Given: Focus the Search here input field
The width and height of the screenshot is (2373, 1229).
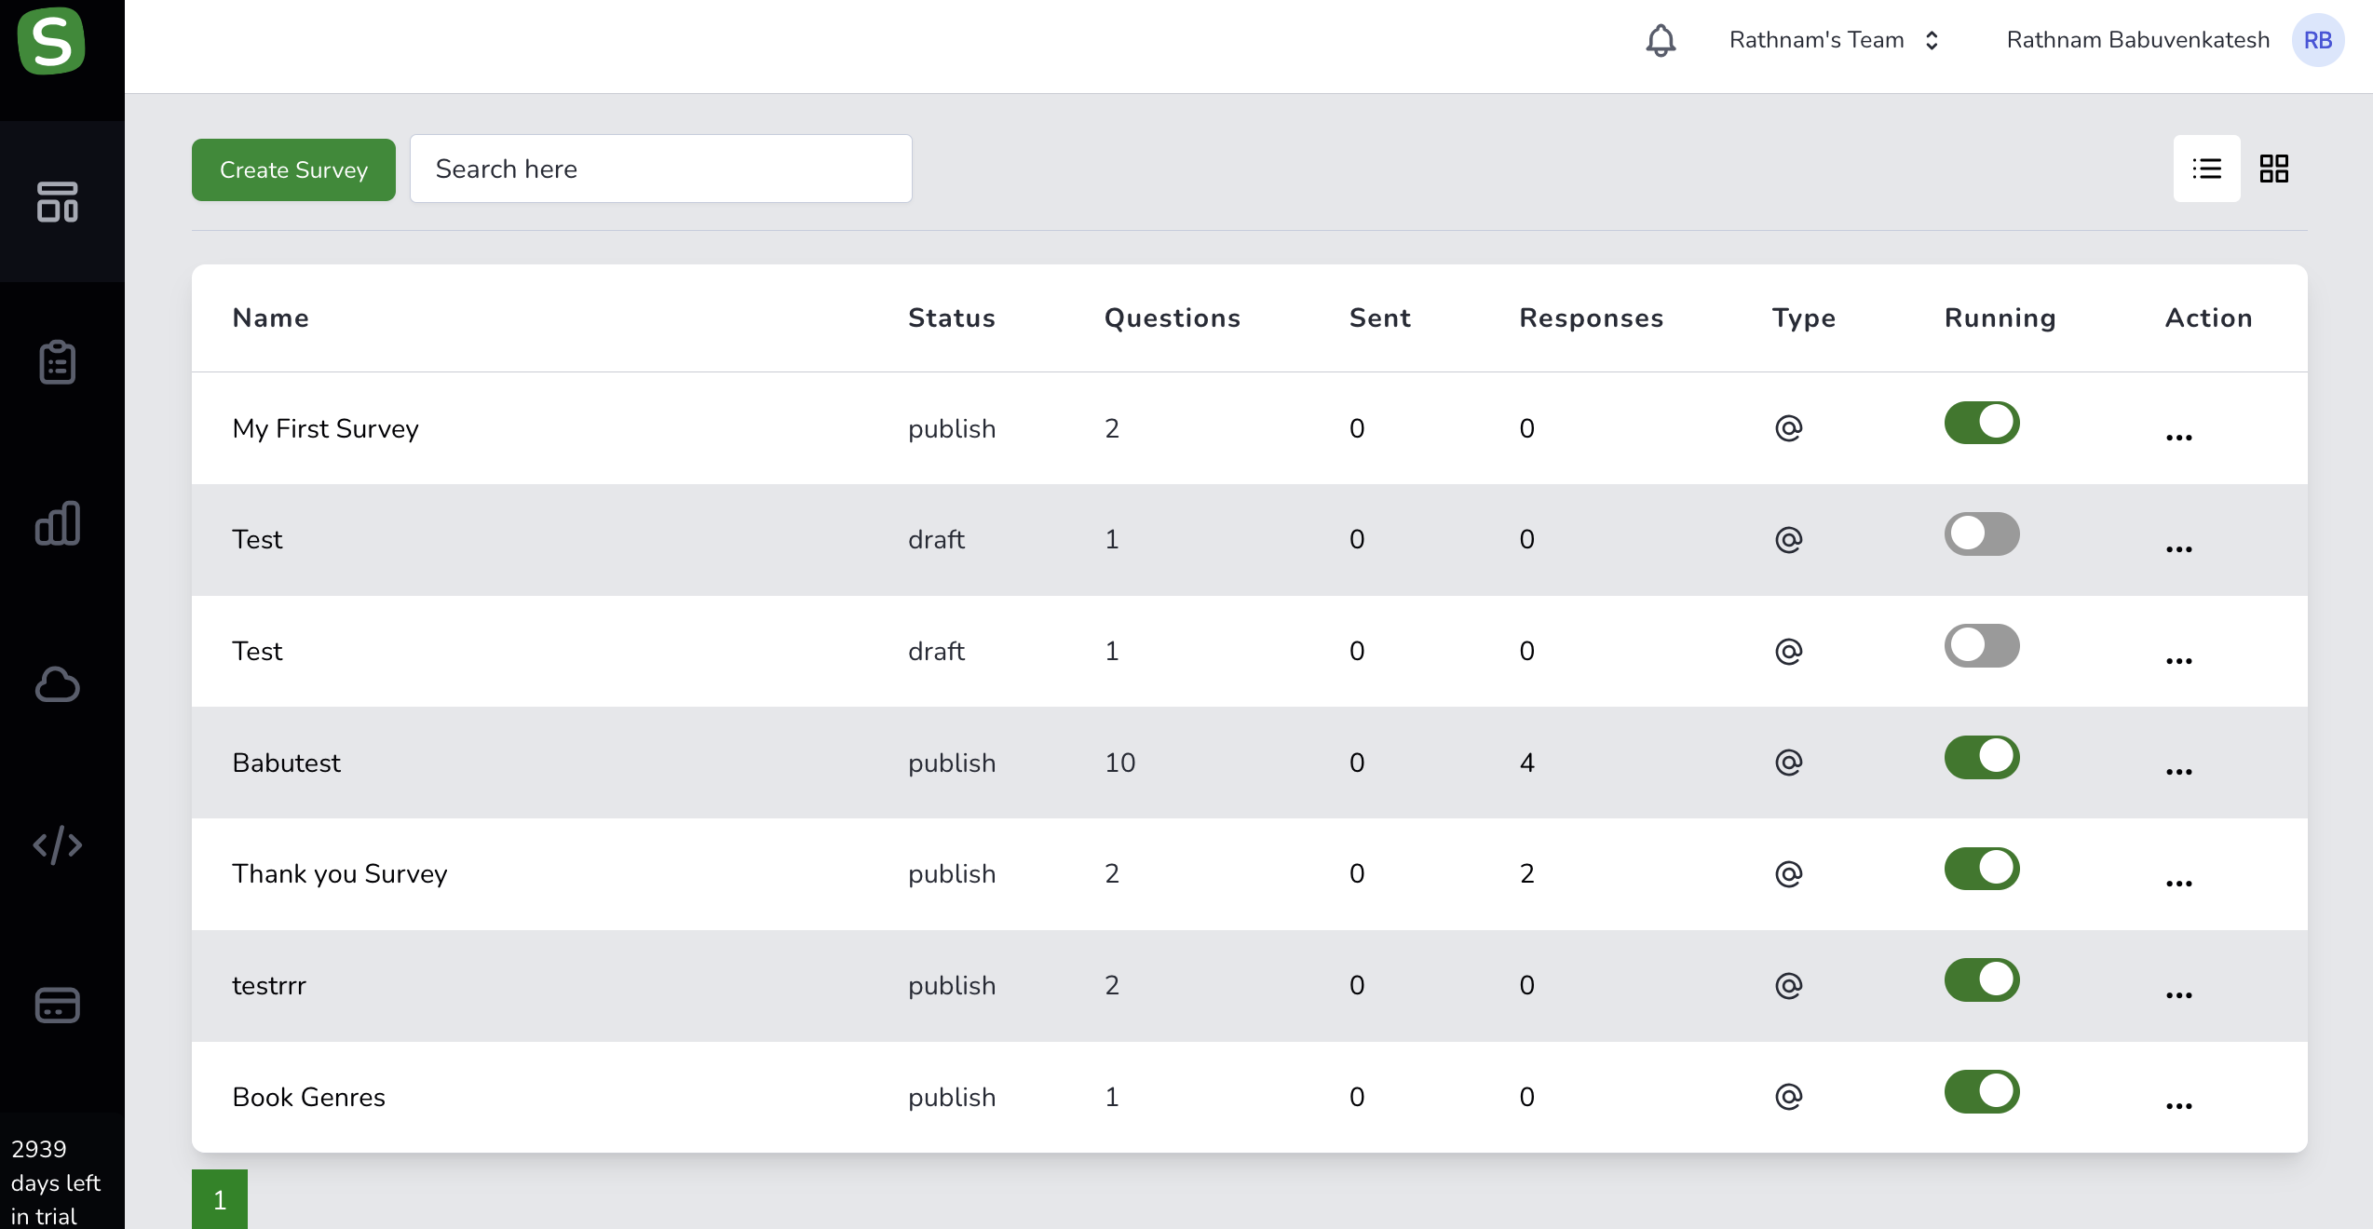Looking at the screenshot, I should [x=660, y=169].
